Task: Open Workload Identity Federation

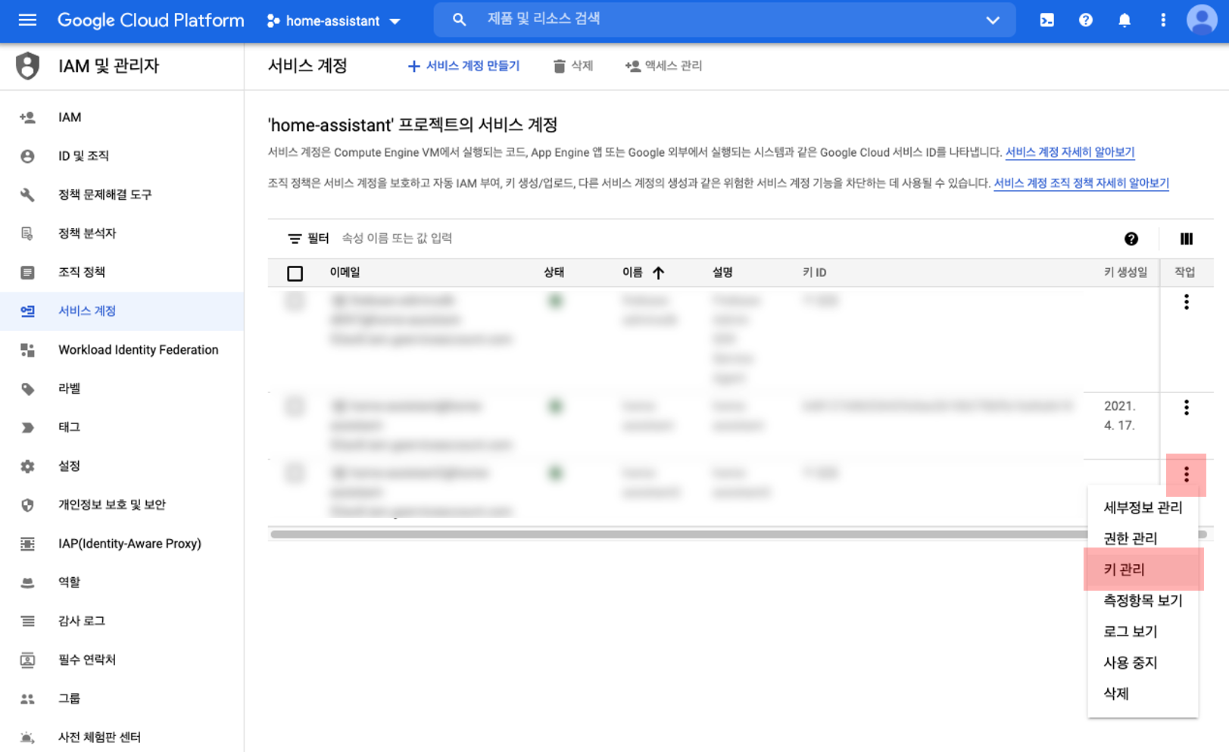Action: 122,350
